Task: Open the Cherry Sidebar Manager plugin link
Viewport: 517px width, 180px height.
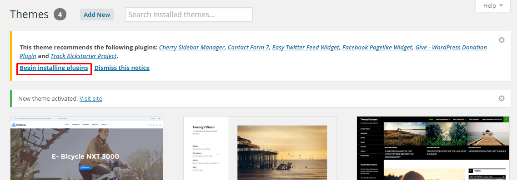Action: (x=191, y=47)
